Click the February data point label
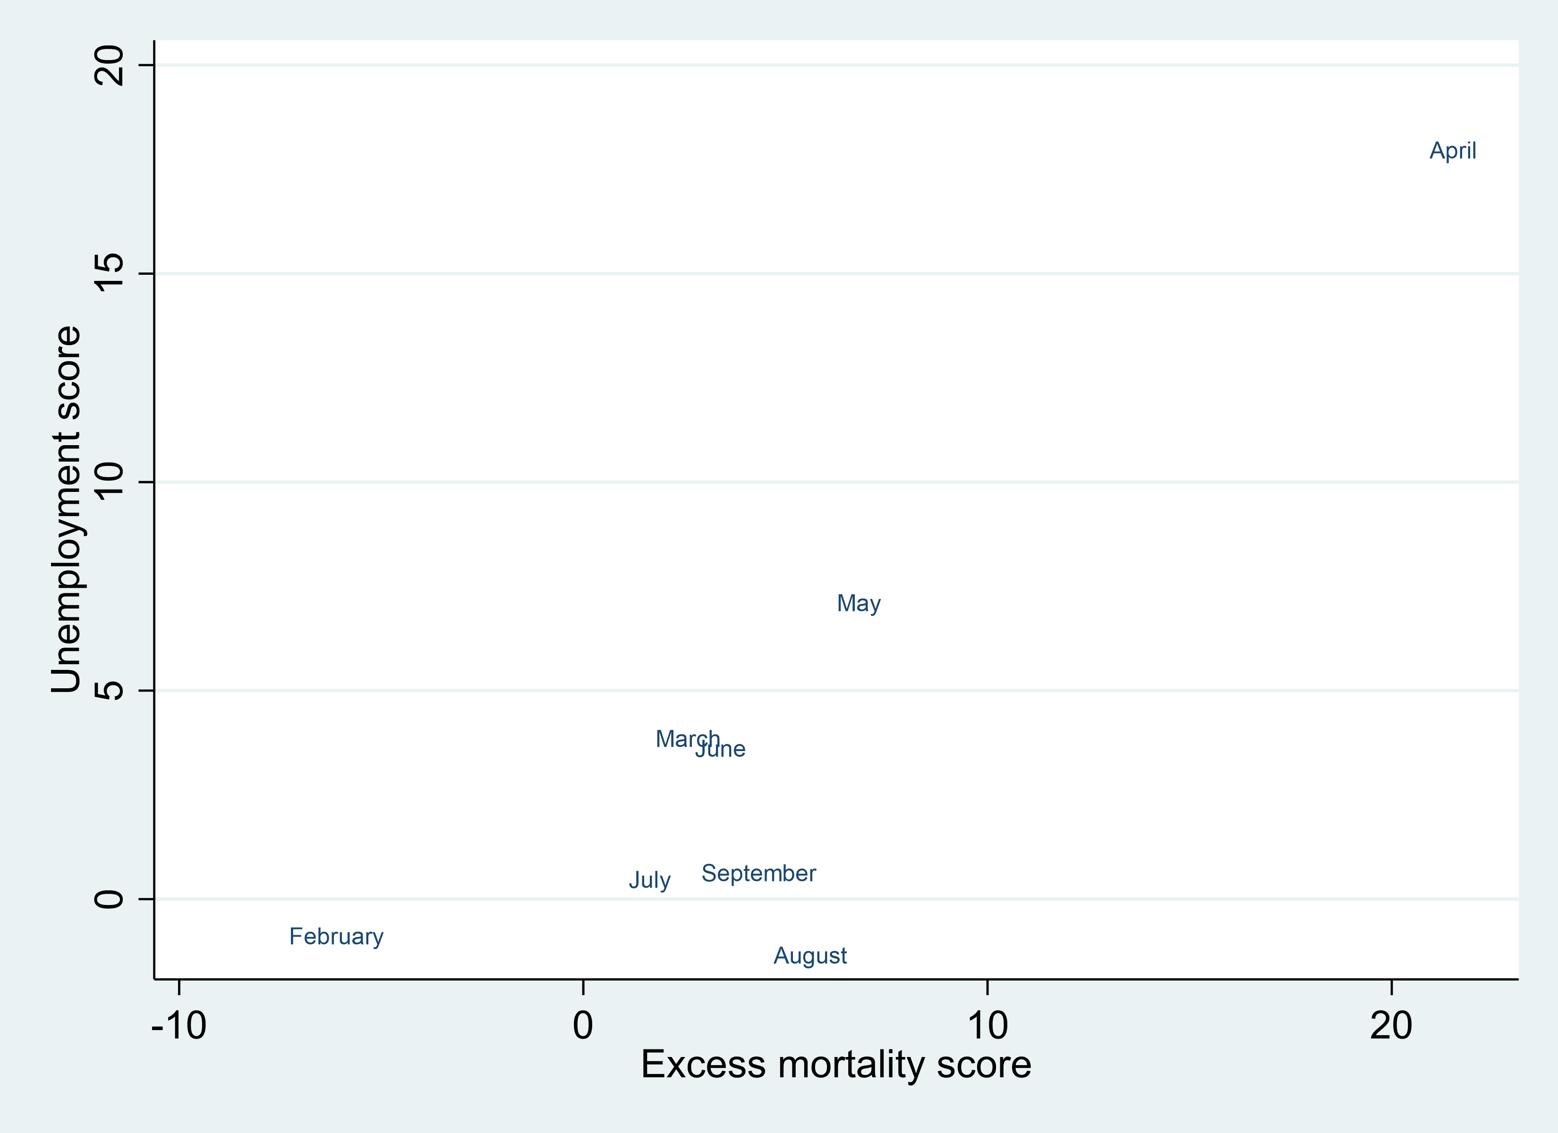The height and width of the screenshot is (1133, 1558). click(336, 937)
